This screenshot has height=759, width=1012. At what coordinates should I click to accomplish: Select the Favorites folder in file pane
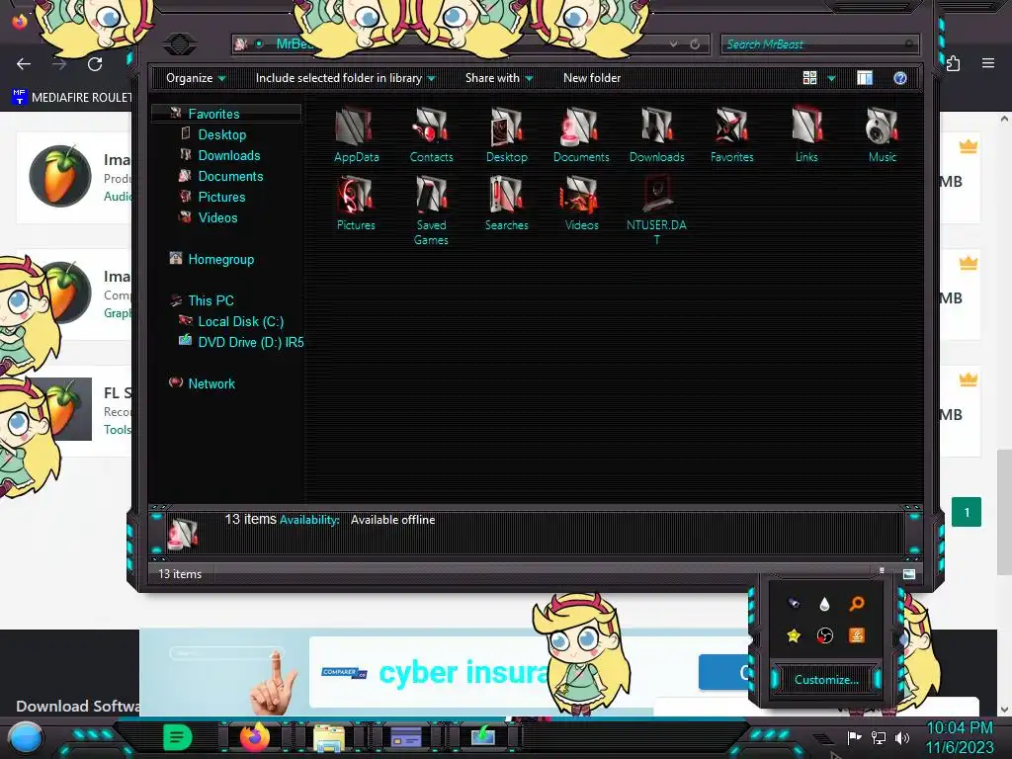pyautogui.click(x=732, y=134)
